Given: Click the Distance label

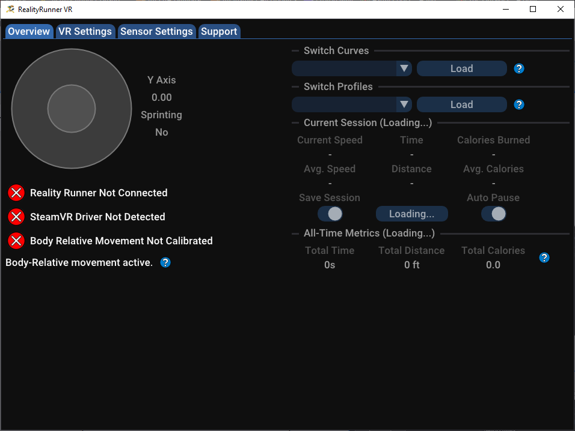Looking at the screenshot, I should pyautogui.click(x=411, y=169).
